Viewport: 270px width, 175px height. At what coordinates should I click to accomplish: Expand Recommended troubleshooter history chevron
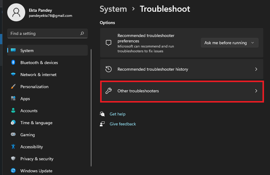click(x=256, y=69)
